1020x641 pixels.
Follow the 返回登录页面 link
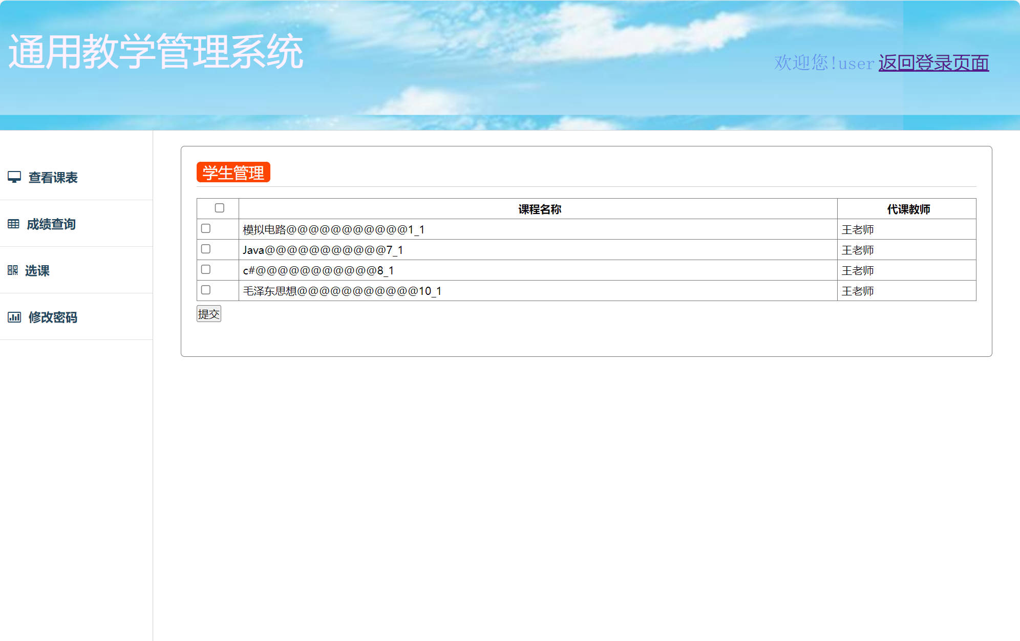[x=933, y=62]
